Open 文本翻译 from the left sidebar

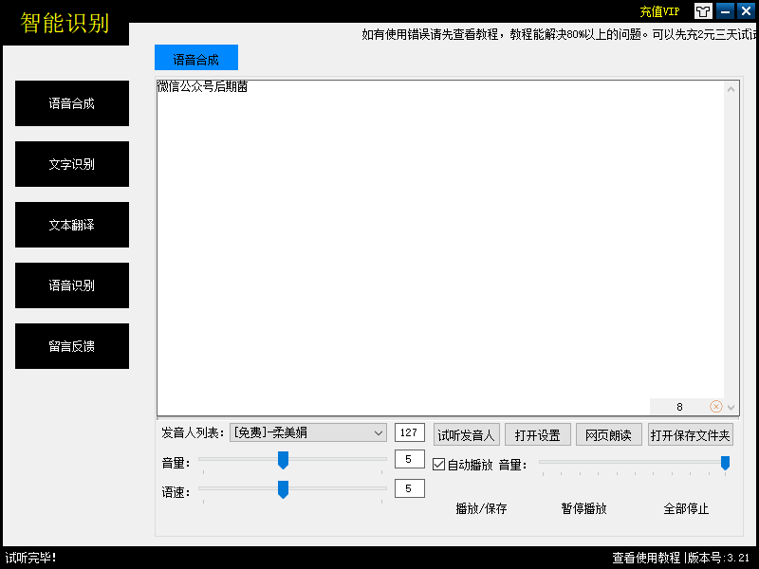pos(72,225)
